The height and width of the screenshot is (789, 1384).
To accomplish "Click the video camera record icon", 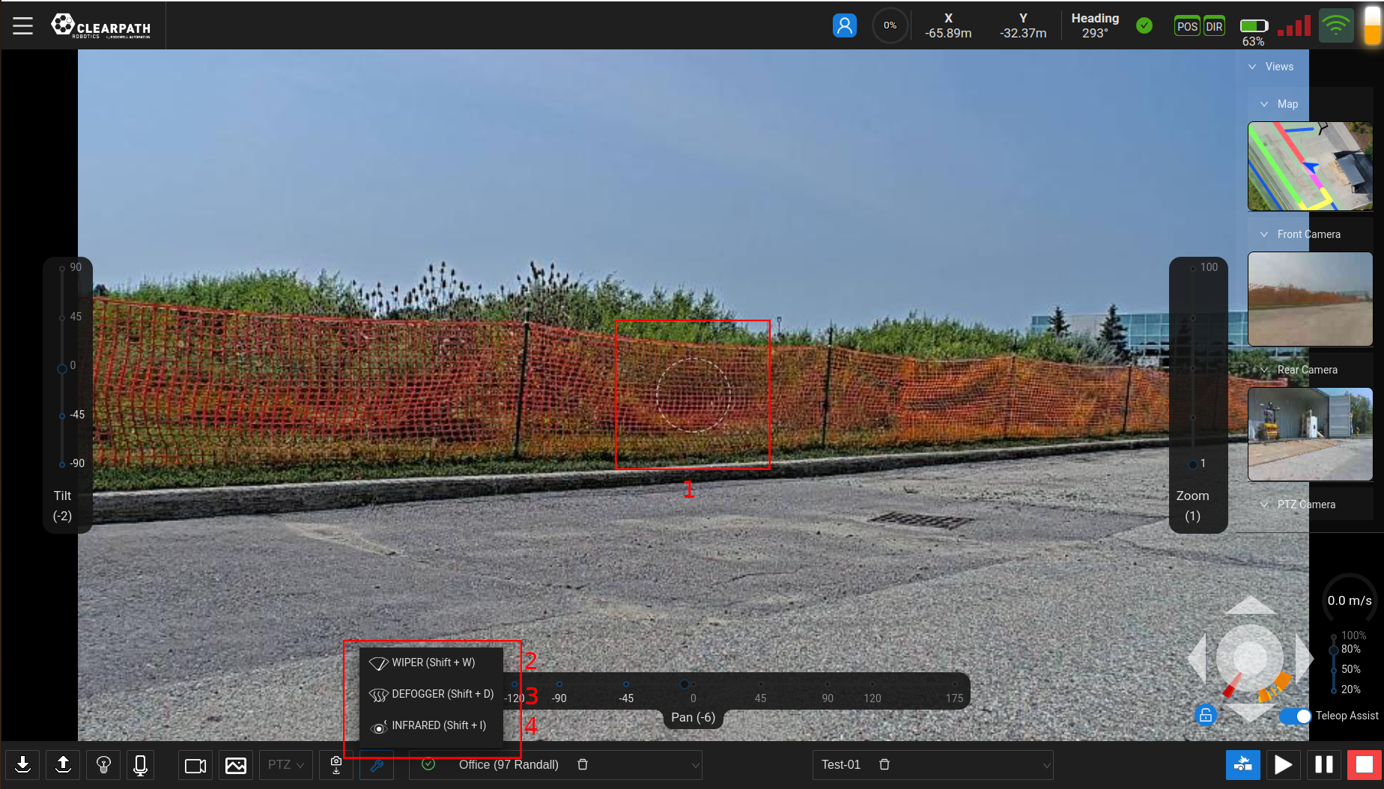I will 195,765.
